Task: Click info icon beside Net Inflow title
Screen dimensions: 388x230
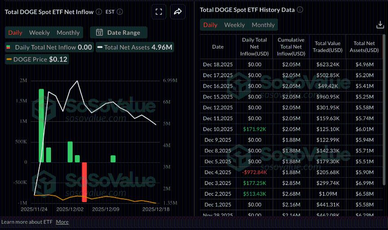Action: (x=99, y=12)
